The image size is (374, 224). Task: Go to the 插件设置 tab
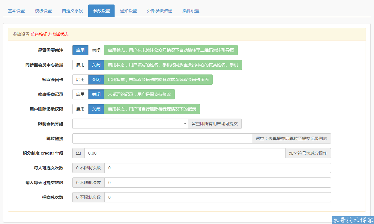[x=190, y=10]
